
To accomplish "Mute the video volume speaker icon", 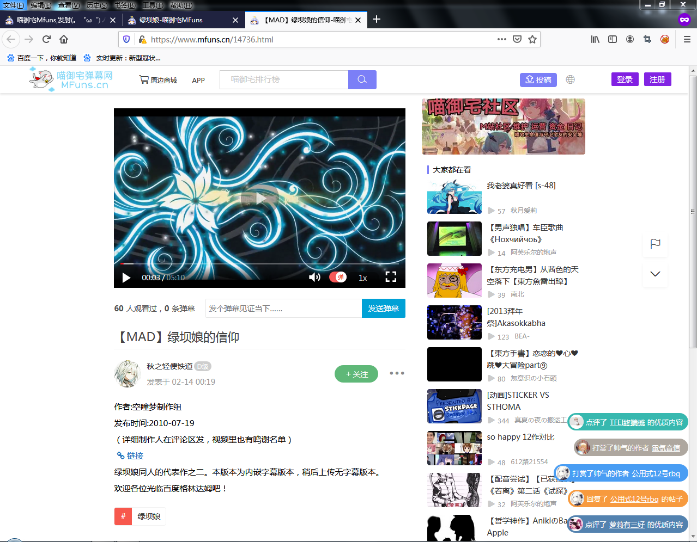I will tap(314, 278).
